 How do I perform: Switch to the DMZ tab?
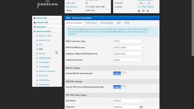[119, 23]
